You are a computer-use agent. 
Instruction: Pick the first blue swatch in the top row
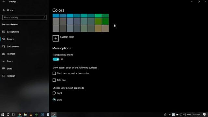coord(56,16)
